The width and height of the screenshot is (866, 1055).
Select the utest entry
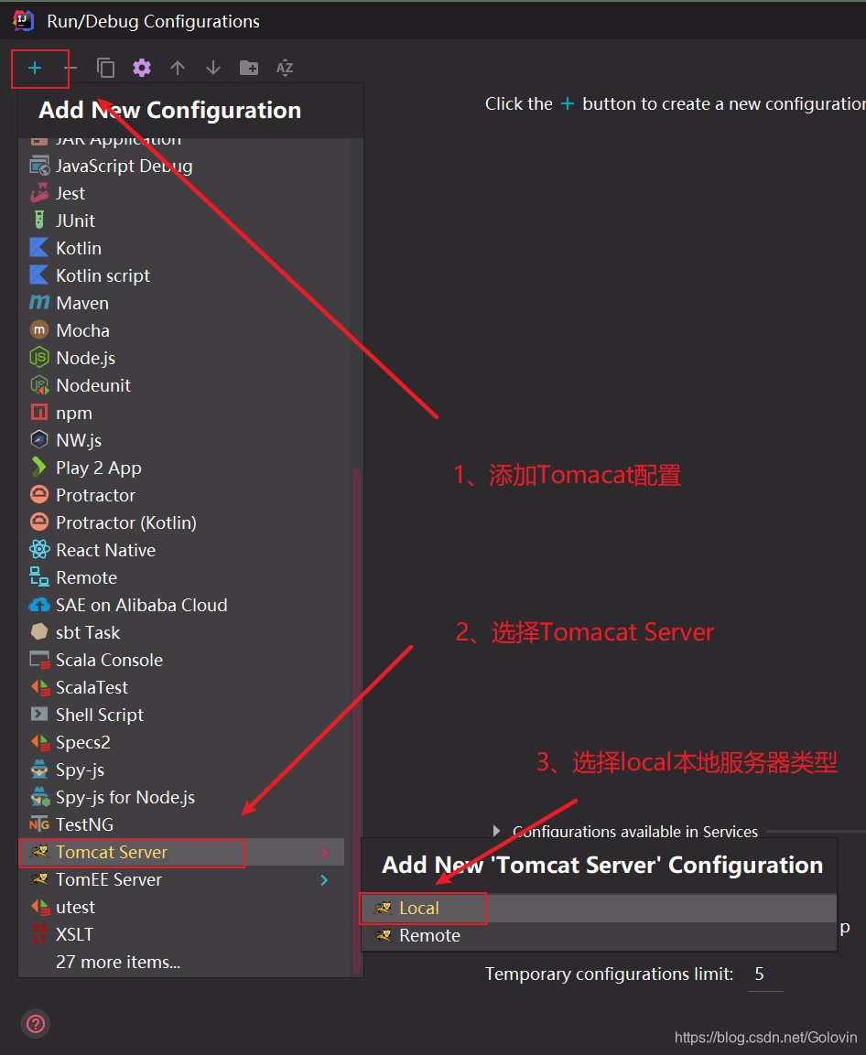(x=182, y=908)
